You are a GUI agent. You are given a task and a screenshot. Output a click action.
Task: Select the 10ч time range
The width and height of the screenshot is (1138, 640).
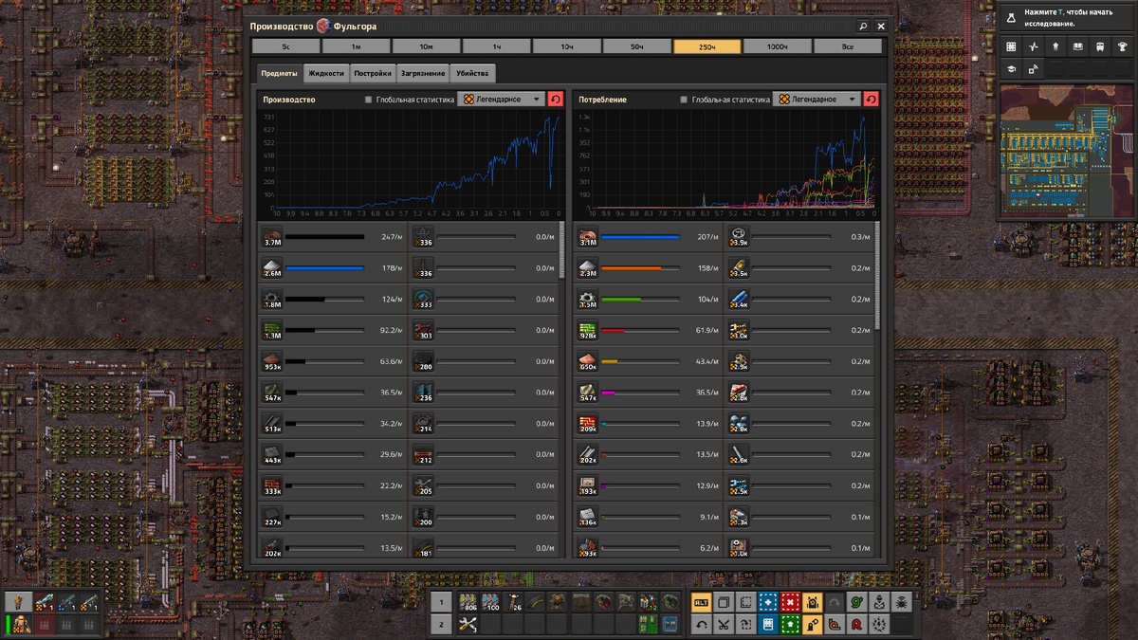coord(566,46)
